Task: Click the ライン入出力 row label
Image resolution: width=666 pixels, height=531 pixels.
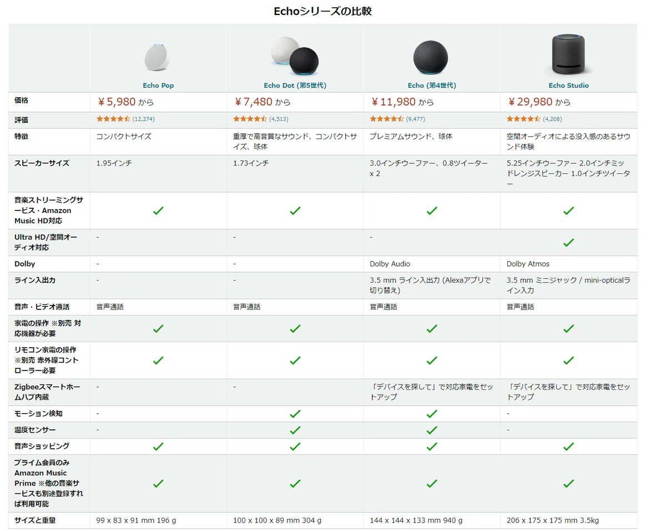Action: click(x=35, y=280)
